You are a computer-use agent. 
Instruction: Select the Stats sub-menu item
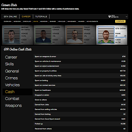36,21
